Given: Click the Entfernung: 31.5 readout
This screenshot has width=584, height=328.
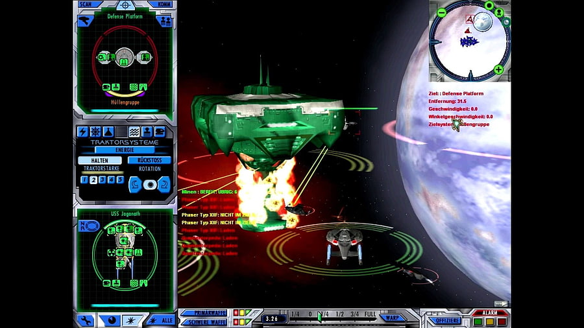Looking at the screenshot, I should click(447, 101).
